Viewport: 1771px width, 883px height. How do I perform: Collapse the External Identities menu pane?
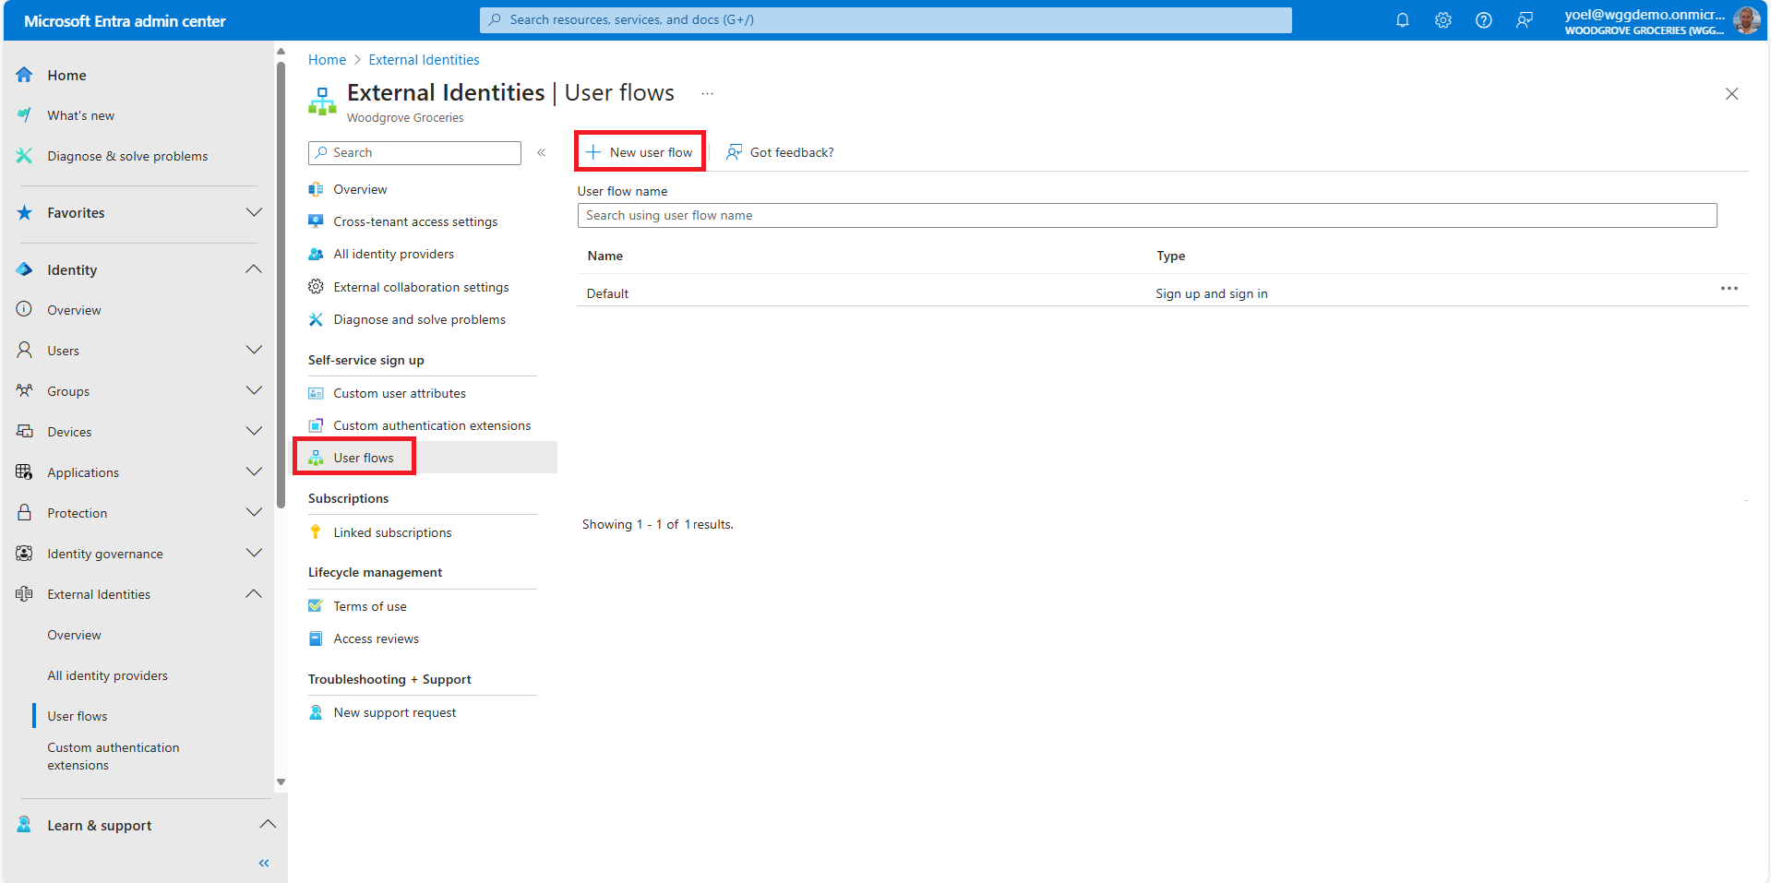coord(542,152)
